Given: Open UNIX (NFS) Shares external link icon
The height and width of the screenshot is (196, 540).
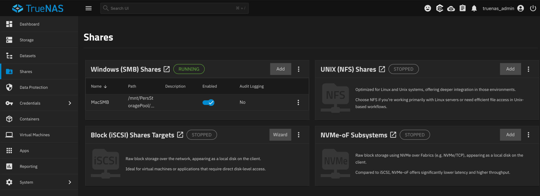Looking at the screenshot, I should 382,69.
